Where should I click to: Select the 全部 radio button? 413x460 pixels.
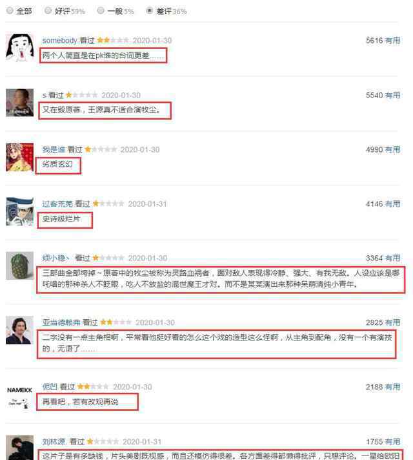click(x=10, y=10)
